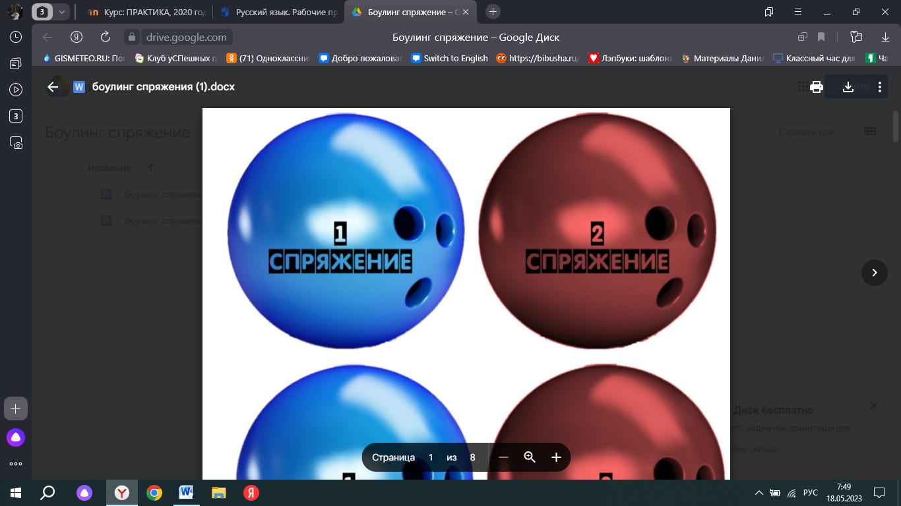The image size is (901, 506).
Task: Click the blue ball 1 спряжение image
Action: tap(346, 231)
